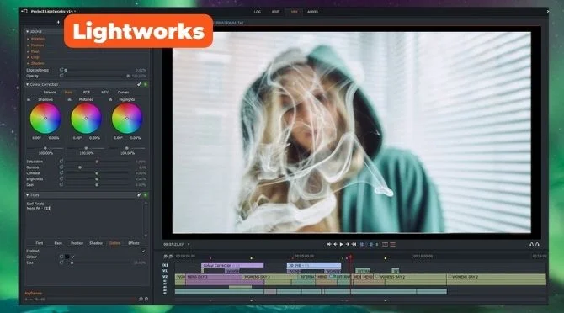
Task: Jump to the start of the sequence
Action: point(329,244)
